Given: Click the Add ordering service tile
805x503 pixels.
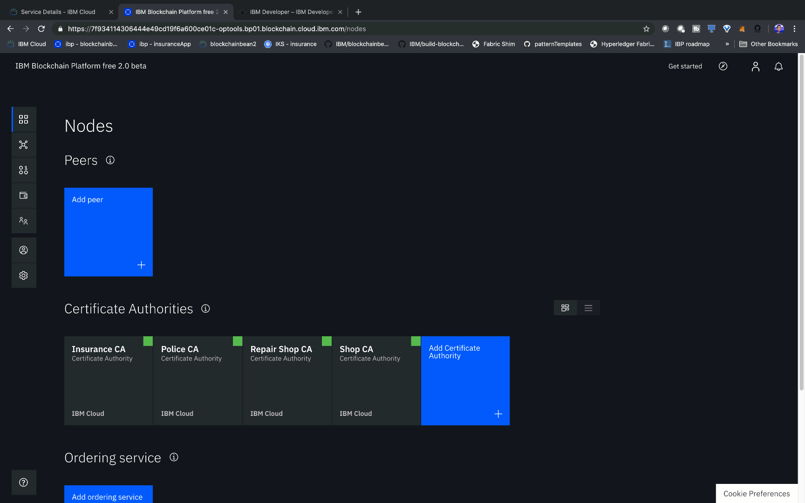Looking at the screenshot, I should click(x=109, y=494).
